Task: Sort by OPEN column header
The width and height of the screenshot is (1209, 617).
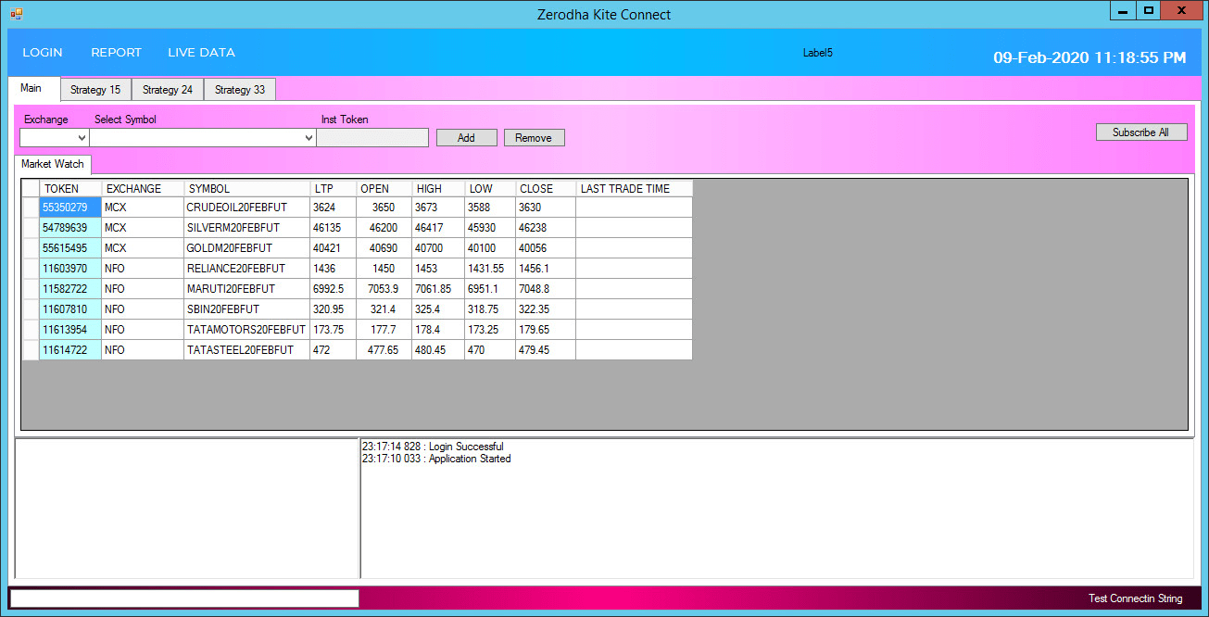Action: pos(384,188)
